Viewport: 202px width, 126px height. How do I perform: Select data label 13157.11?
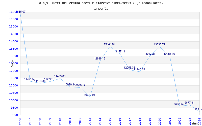(119, 51)
